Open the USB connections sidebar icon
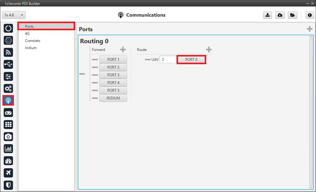The image size is (316, 192). (8, 65)
